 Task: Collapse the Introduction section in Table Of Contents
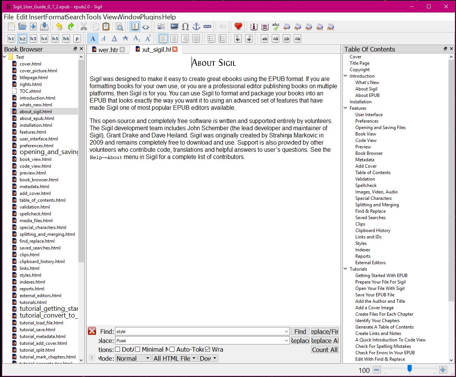346,76
